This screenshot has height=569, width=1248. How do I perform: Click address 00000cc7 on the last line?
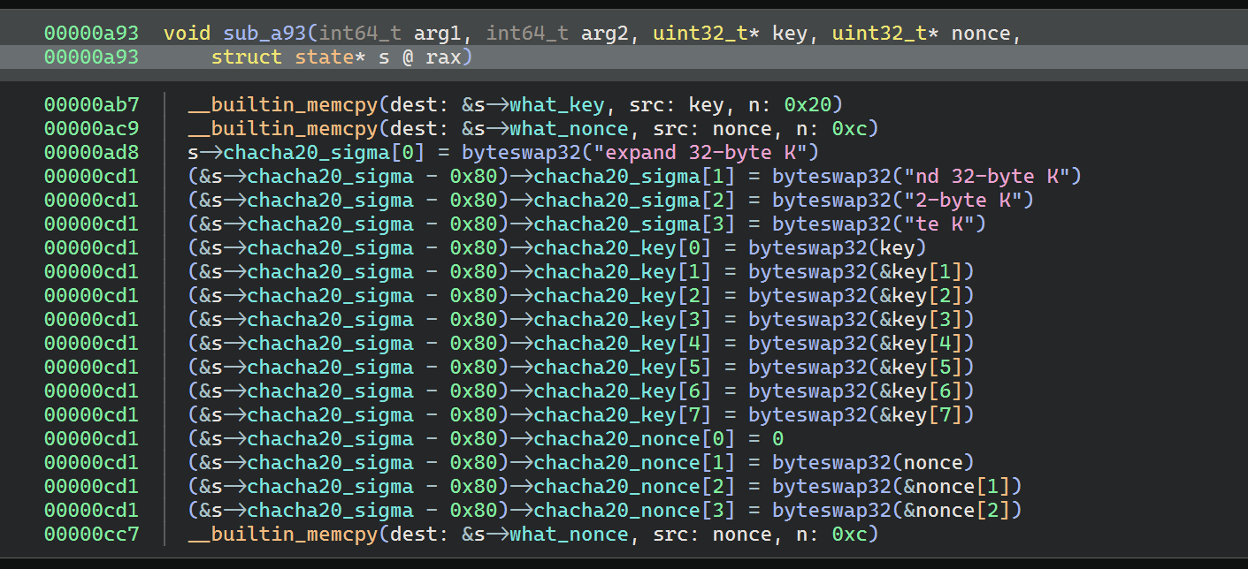91,535
